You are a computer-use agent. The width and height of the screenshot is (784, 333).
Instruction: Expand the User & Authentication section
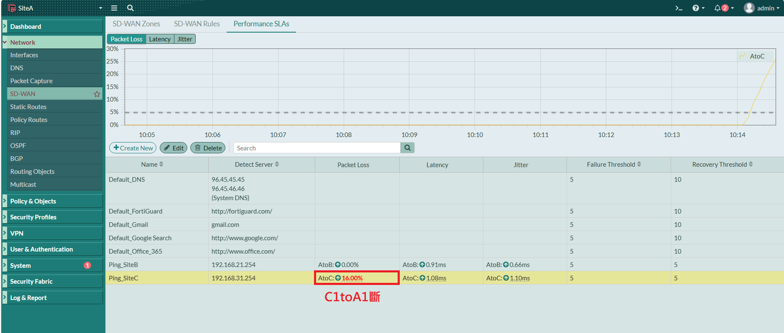52,249
